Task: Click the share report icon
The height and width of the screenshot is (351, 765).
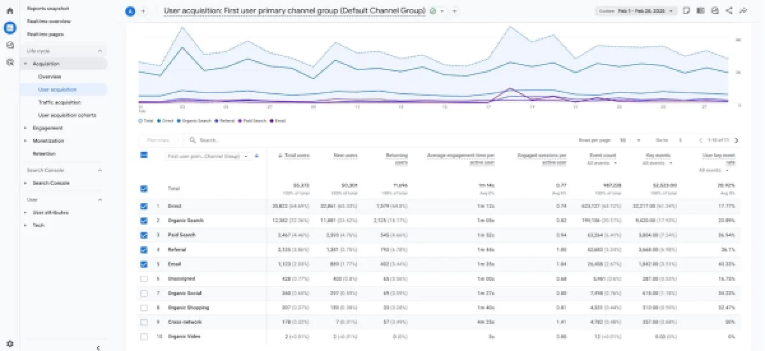Action: [x=729, y=11]
